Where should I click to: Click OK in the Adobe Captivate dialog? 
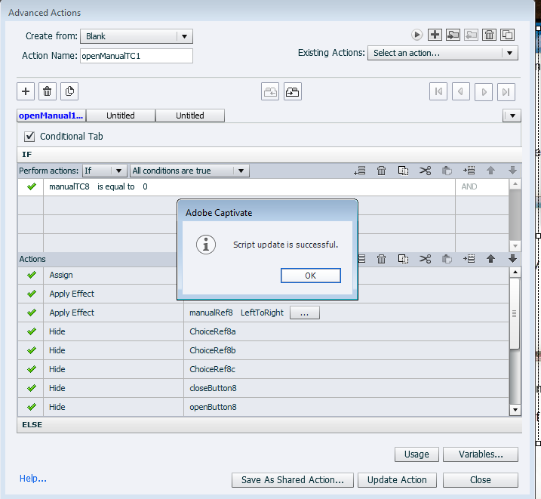coord(310,276)
